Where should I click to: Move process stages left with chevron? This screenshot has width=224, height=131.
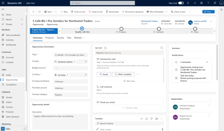point(60,31)
